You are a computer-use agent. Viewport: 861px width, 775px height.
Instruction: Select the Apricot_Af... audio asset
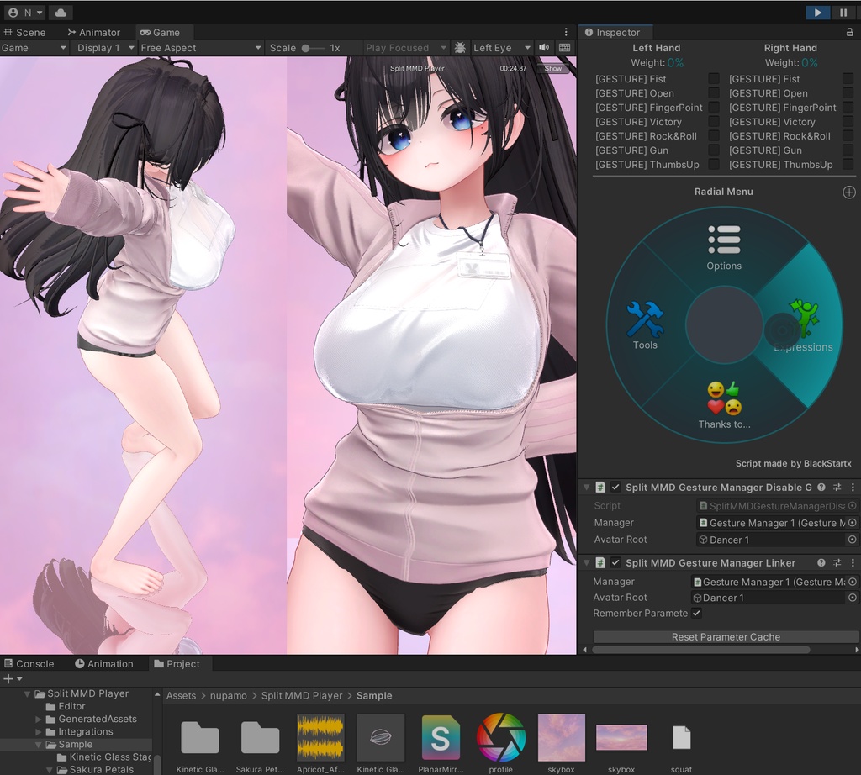coord(320,744)
